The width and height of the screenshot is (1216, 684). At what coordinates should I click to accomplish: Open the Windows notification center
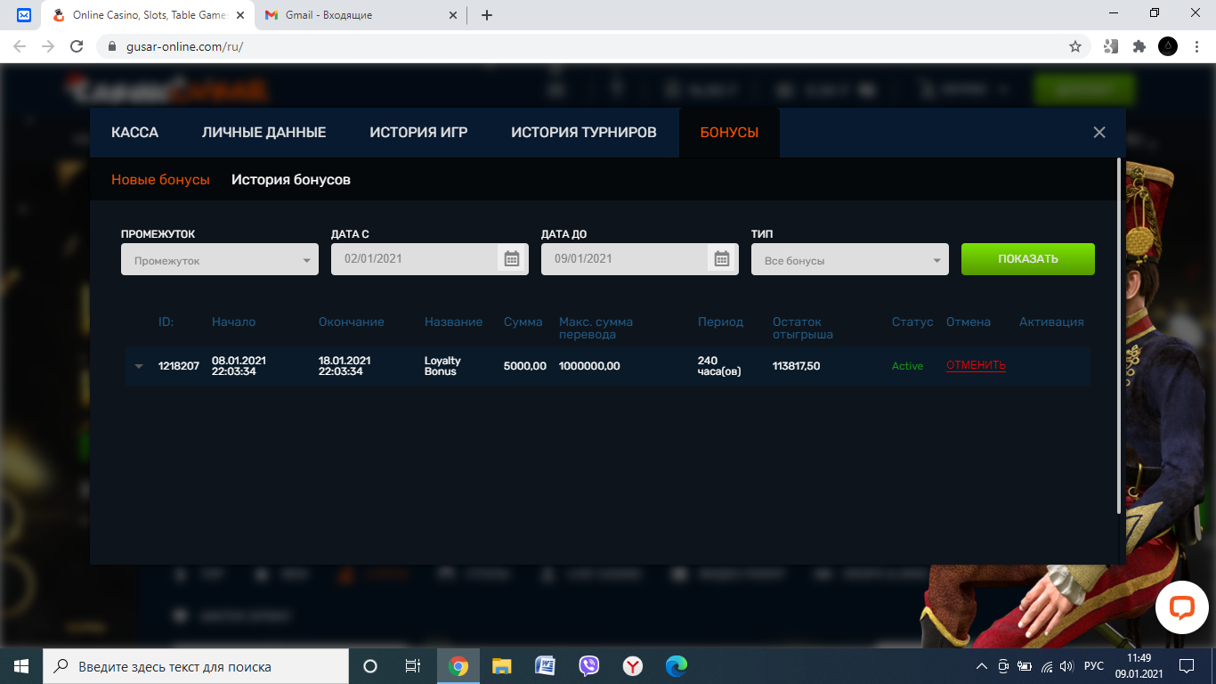[1186, 666]
